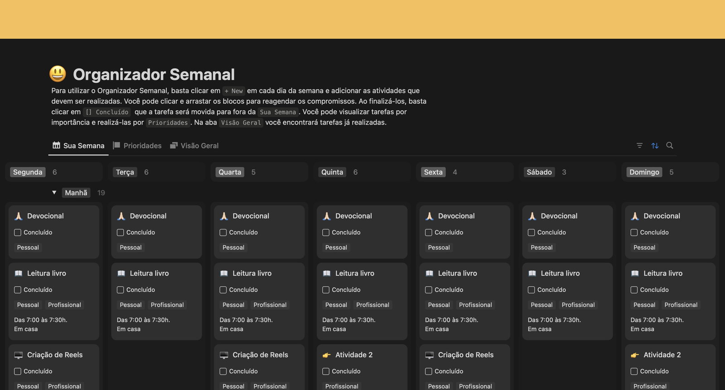Click the Organizador Semanal page title
The height and width of the screenshot is (390, 725).
[x=154, y=74]
